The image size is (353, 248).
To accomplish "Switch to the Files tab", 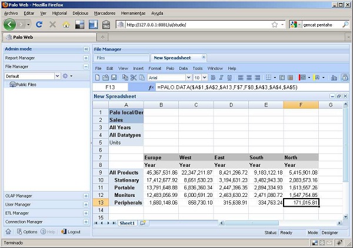I will [x=122, y=58].
